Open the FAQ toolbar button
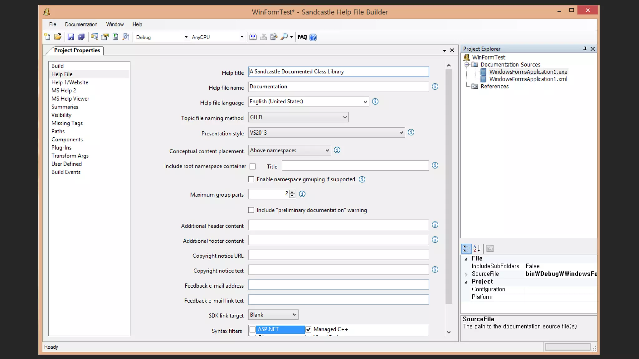This screenshot has height=359, width=639. tap(302, 37)
